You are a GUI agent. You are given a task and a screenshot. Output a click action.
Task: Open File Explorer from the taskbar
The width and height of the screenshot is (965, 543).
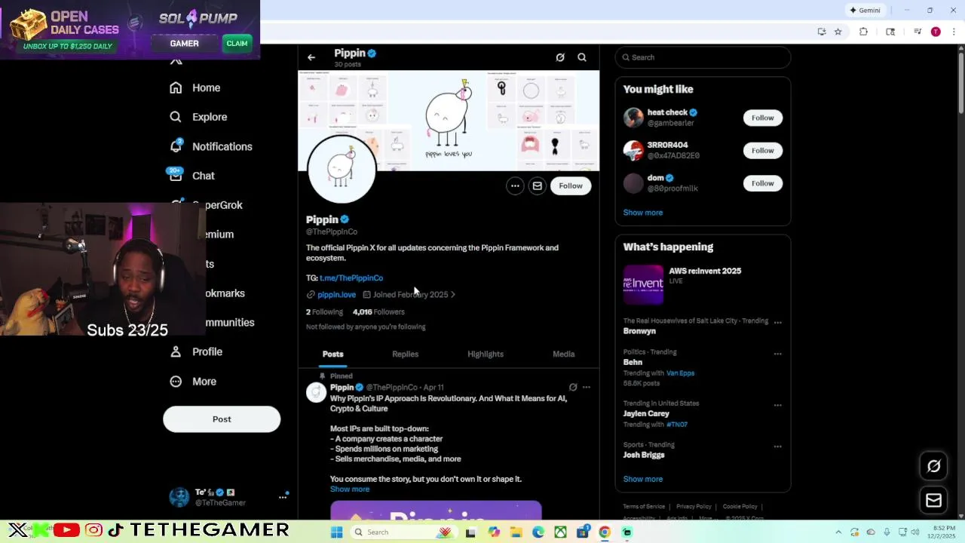(x=516, y=532)
